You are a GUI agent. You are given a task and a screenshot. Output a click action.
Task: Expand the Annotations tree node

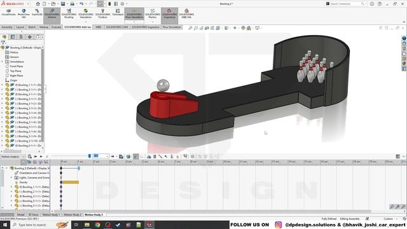tap(2, 62)
